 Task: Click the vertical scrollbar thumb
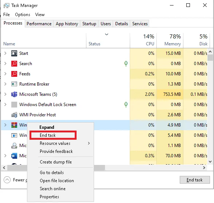[x=210, y=57]
